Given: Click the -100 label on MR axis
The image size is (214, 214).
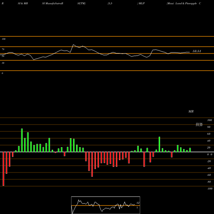Looking at the screenshot, I should point(210,189).
